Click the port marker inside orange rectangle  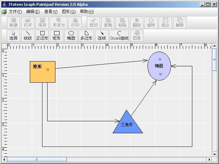coord(48,69)
